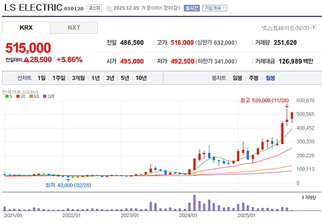
Task: Click the opening price 495,000
Action: (132, 61)
